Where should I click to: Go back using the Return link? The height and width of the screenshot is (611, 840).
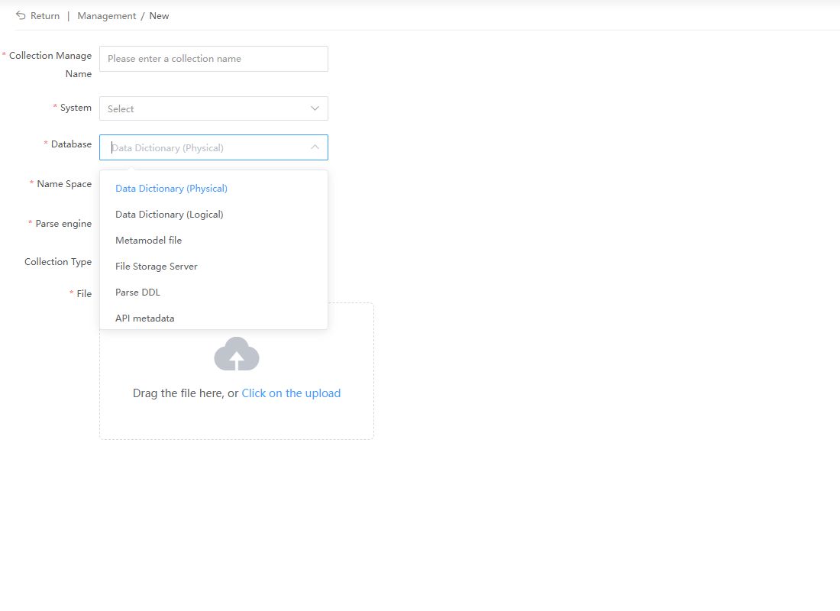[45, 16]
